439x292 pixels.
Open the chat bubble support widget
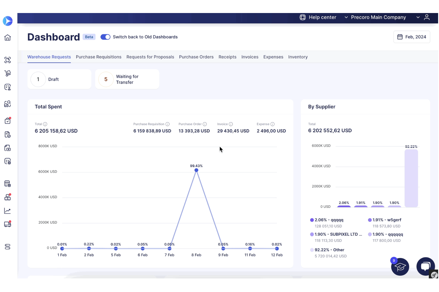pos(426,266)
